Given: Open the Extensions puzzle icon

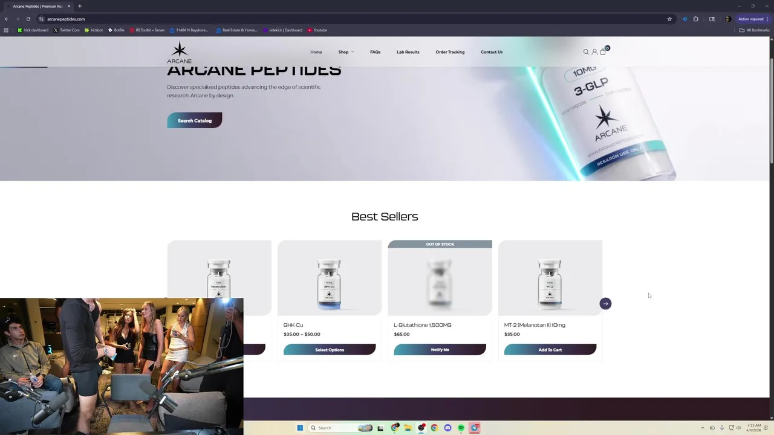Looking at the screenshot, I should click(695, 19).
